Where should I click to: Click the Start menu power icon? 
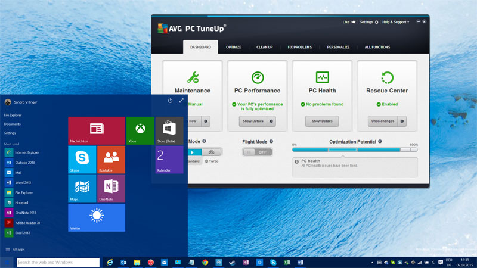170,101
